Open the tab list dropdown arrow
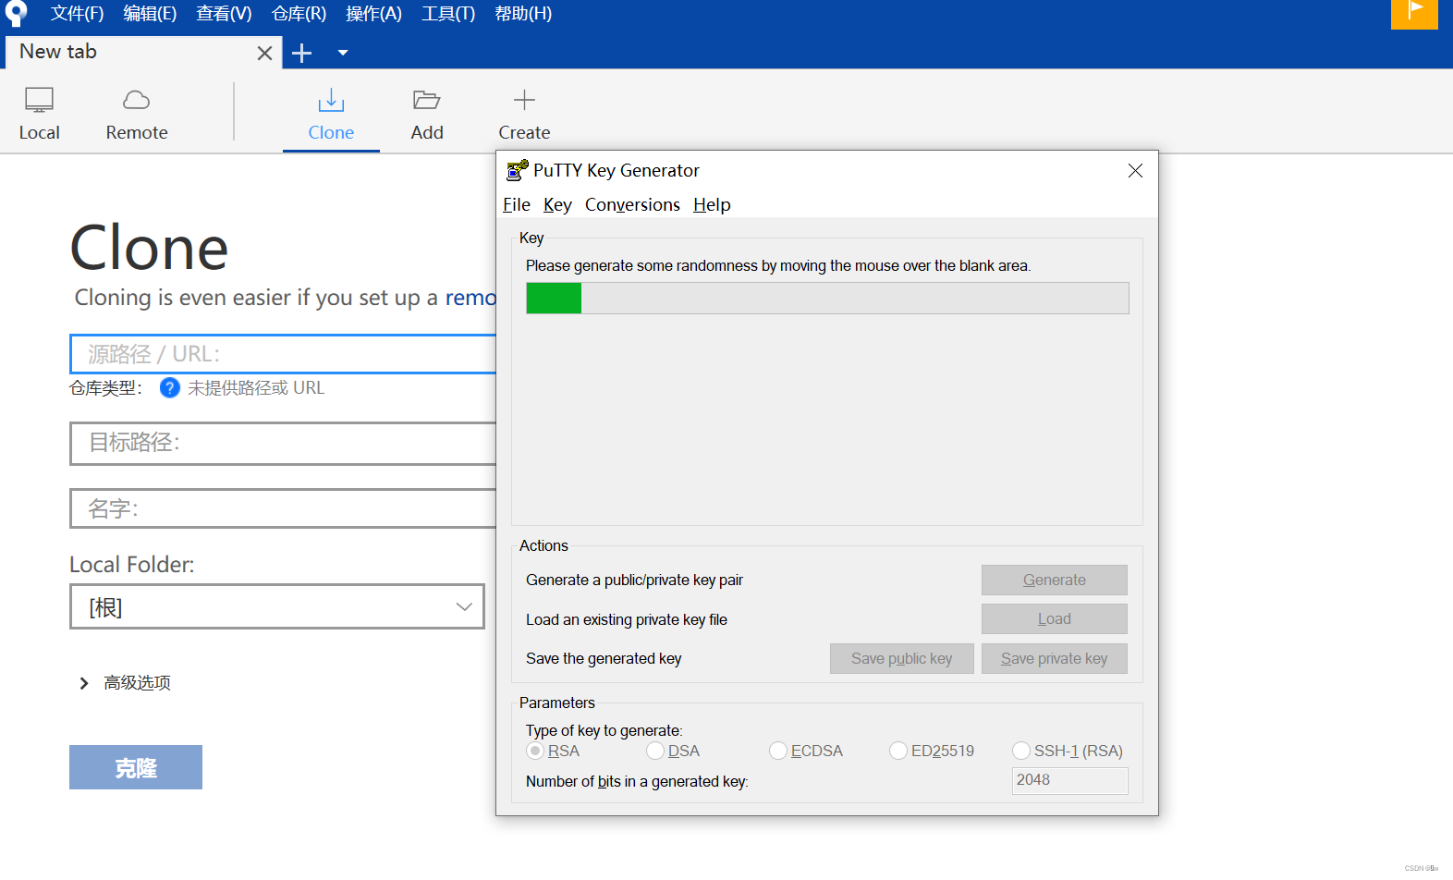Image resolution: width=1453 pixels, height=880 pixels. pos(343,53)
